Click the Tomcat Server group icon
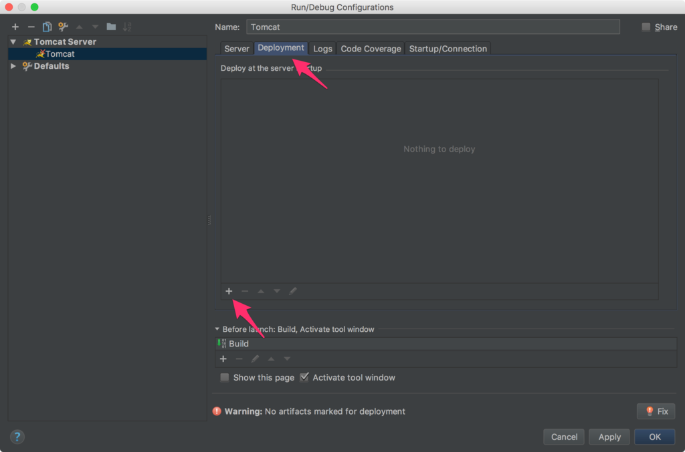685x452 pixels. 27,42
